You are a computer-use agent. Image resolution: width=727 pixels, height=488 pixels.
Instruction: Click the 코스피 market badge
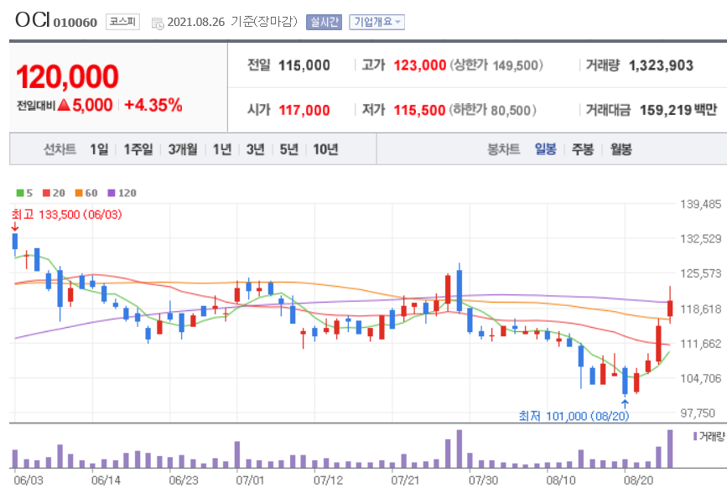point(122,21)
